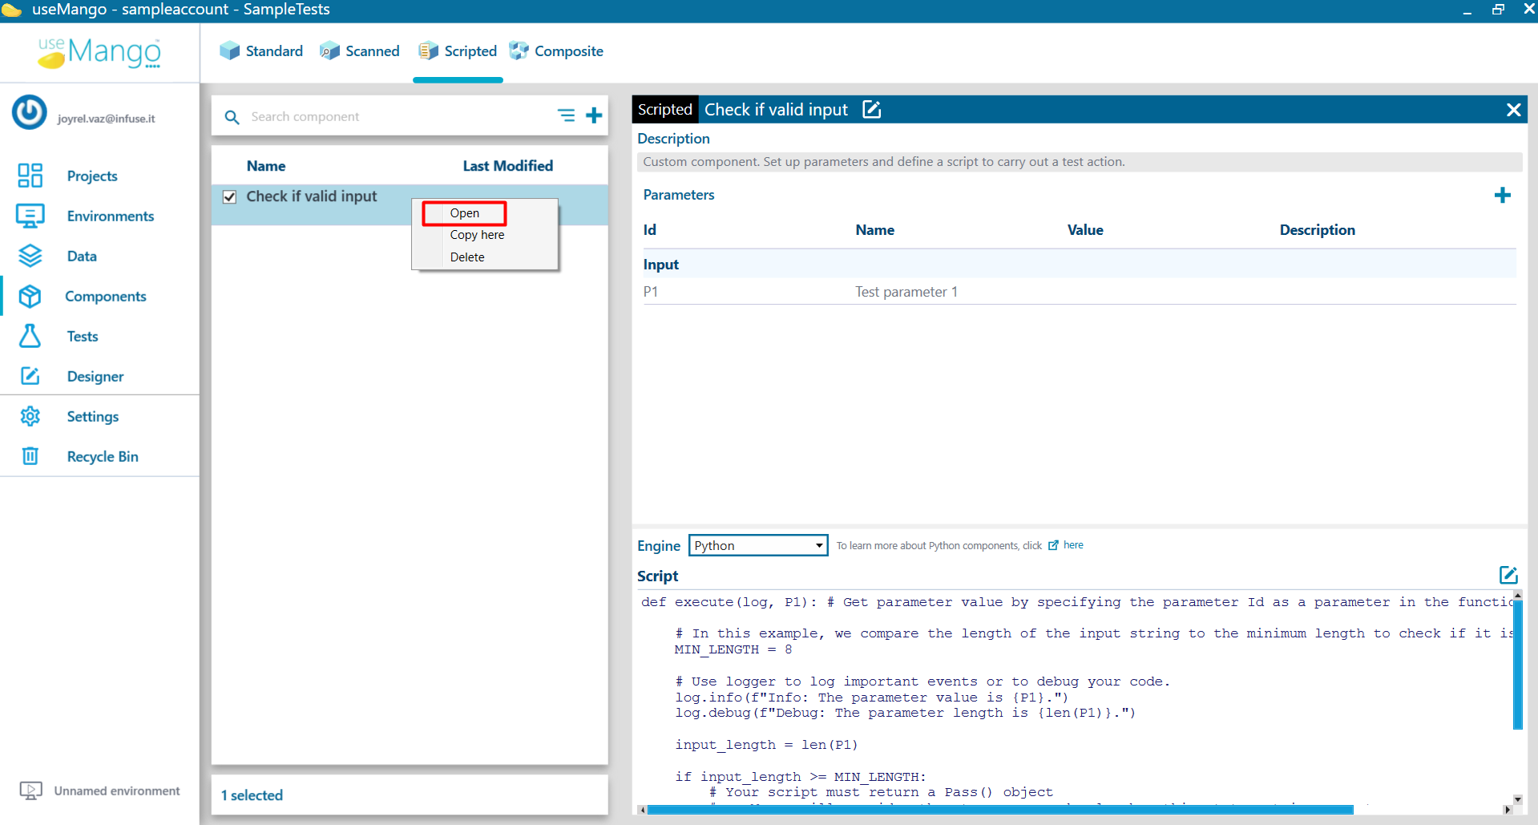The image size is (1538, 825).
Task: Click the MIN_LENGTH = 8 script line
Action: click(x=733, y=649)
